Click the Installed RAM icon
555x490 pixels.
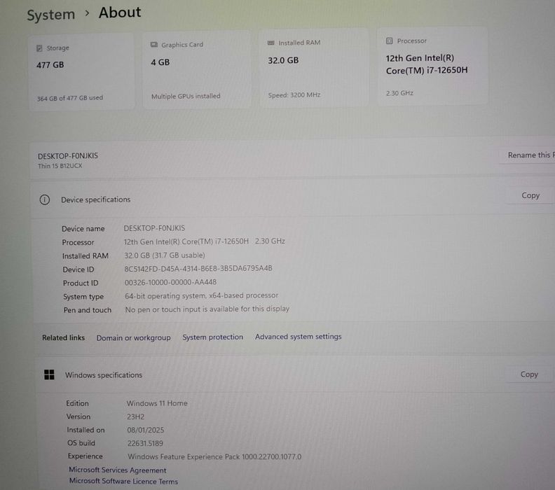pos(270,43)
